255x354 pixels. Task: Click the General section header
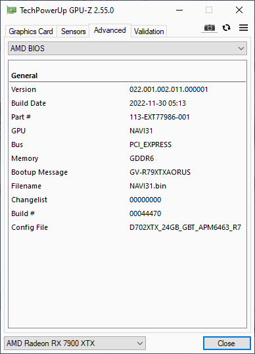pyautogui.click(x=24, y=76)
